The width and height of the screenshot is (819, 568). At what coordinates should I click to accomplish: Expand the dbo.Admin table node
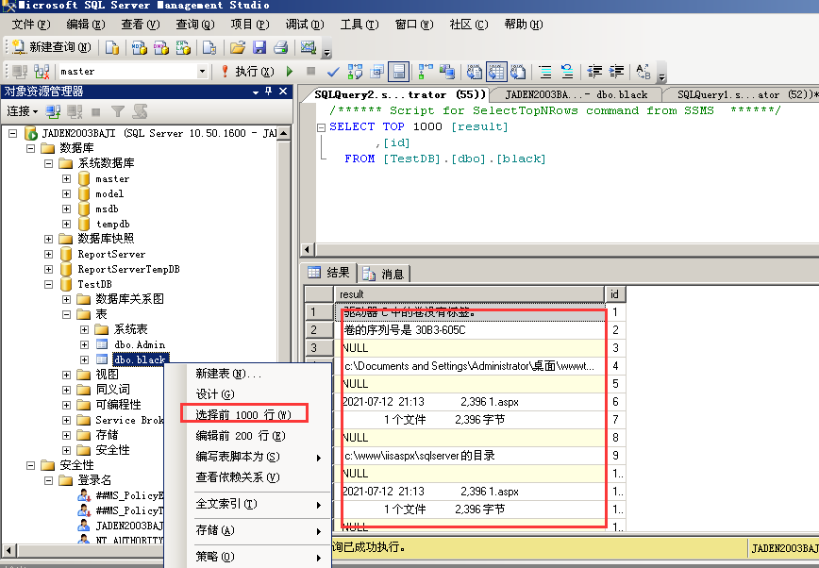click(x=84, y=344)
